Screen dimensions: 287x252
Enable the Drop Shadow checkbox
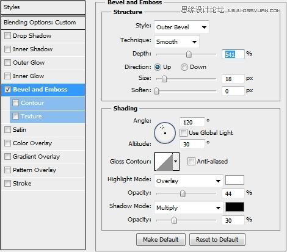click(x=7, y=36)
